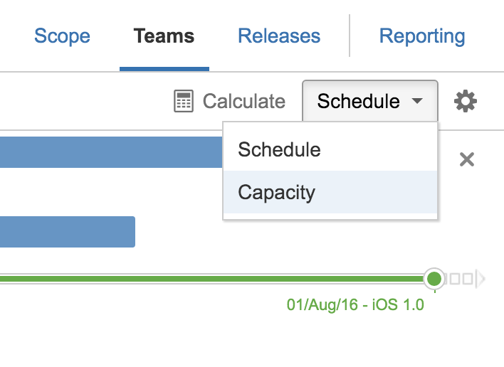
Task: Switch to the Scope tab
Action: 62,36
